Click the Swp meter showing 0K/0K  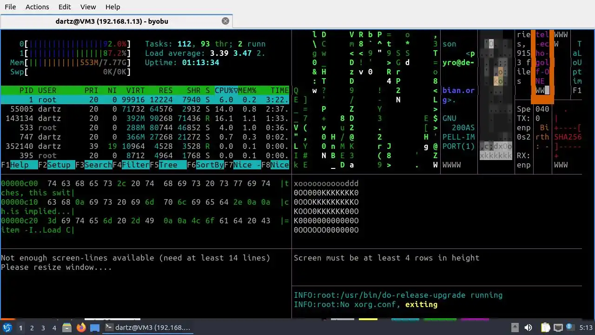pos(70,72)
